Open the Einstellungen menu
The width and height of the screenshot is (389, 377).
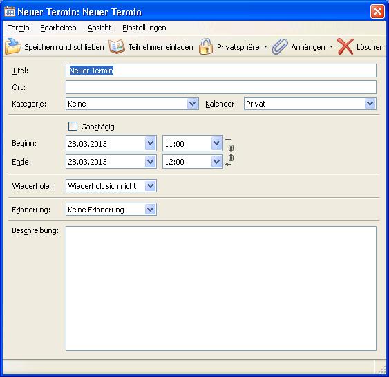coord(144,28)
